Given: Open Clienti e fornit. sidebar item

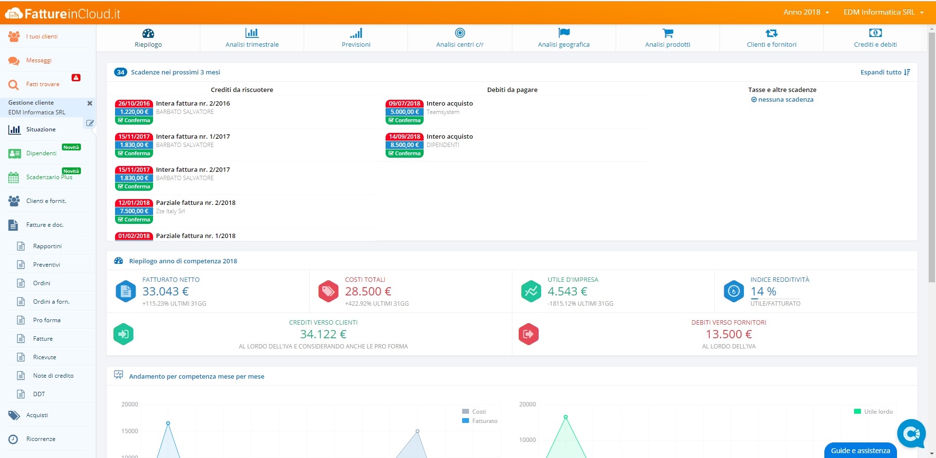Looking at the screenshot, I should 47,201.
